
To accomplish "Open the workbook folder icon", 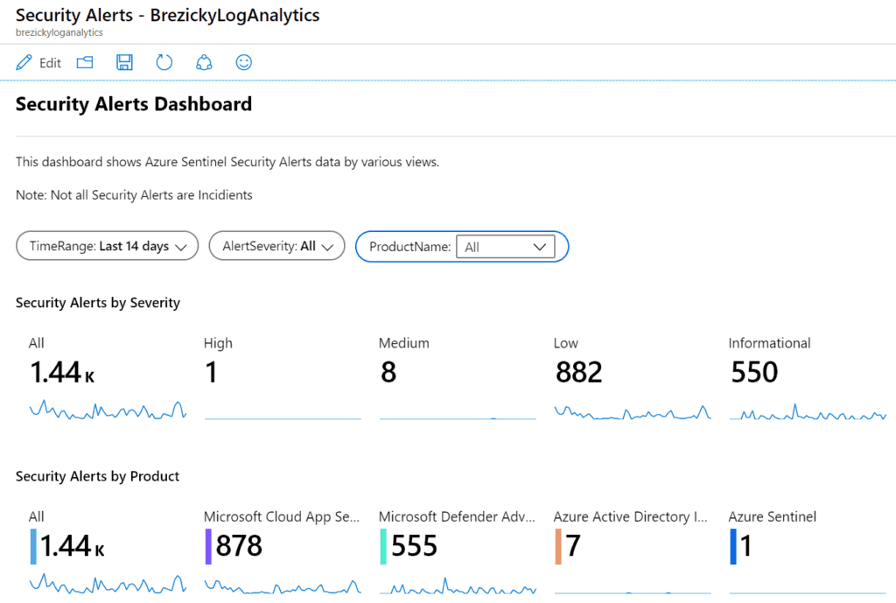I will coord(85,62).
